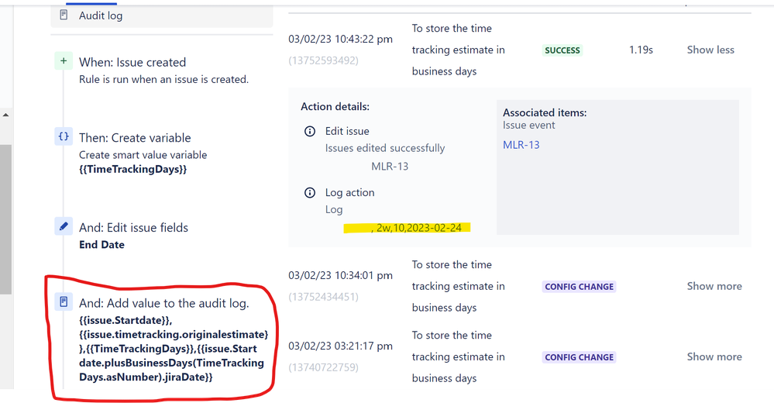
Task: Open the MLR-13 associated item link
Action: [521, 145]
